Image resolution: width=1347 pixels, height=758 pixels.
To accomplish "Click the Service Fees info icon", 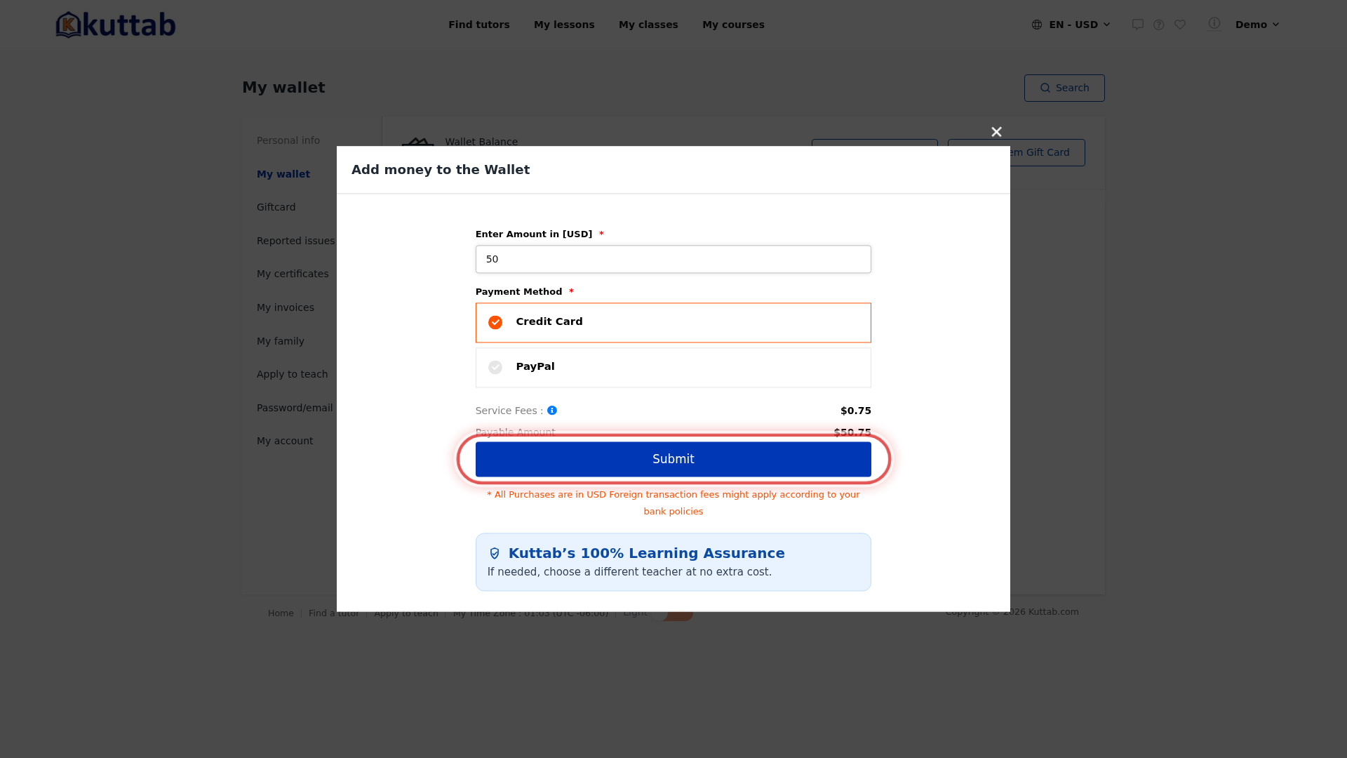I will (552, 411).
